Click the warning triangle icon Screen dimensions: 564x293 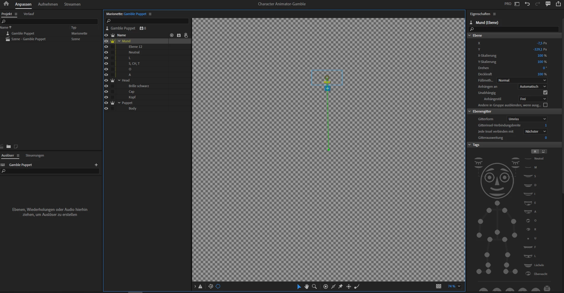point(200,287)
